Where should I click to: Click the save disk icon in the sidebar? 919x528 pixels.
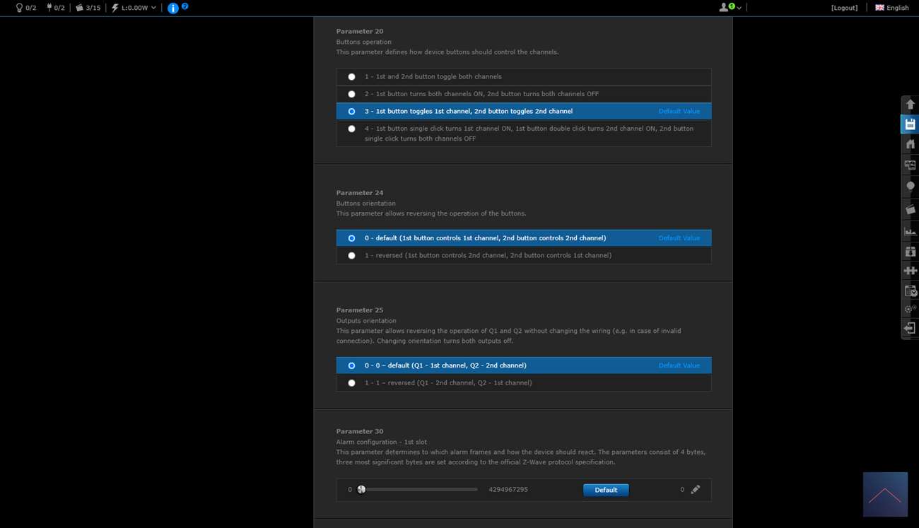click(x=910, y=124)
